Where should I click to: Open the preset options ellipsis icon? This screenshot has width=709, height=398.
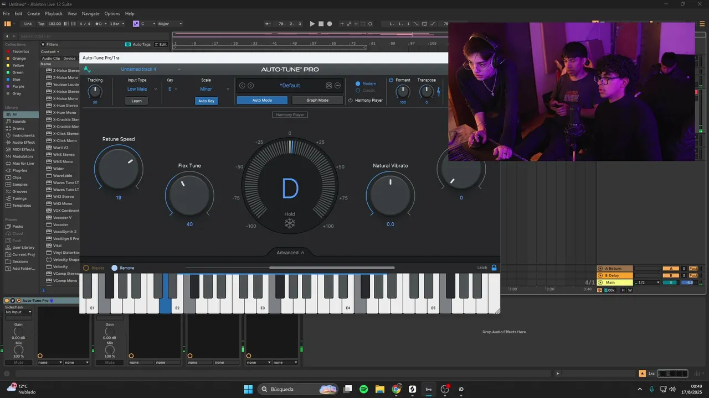click(337, 86)
